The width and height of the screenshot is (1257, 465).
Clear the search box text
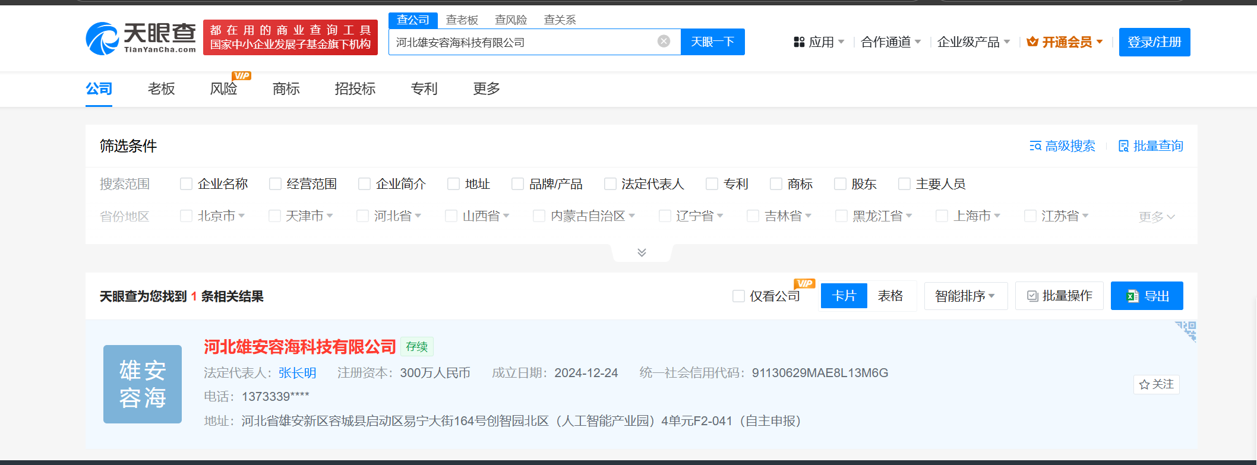coord(664,41)
